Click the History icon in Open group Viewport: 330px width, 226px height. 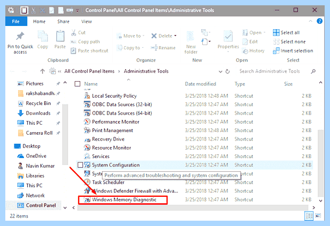[245, 51]
